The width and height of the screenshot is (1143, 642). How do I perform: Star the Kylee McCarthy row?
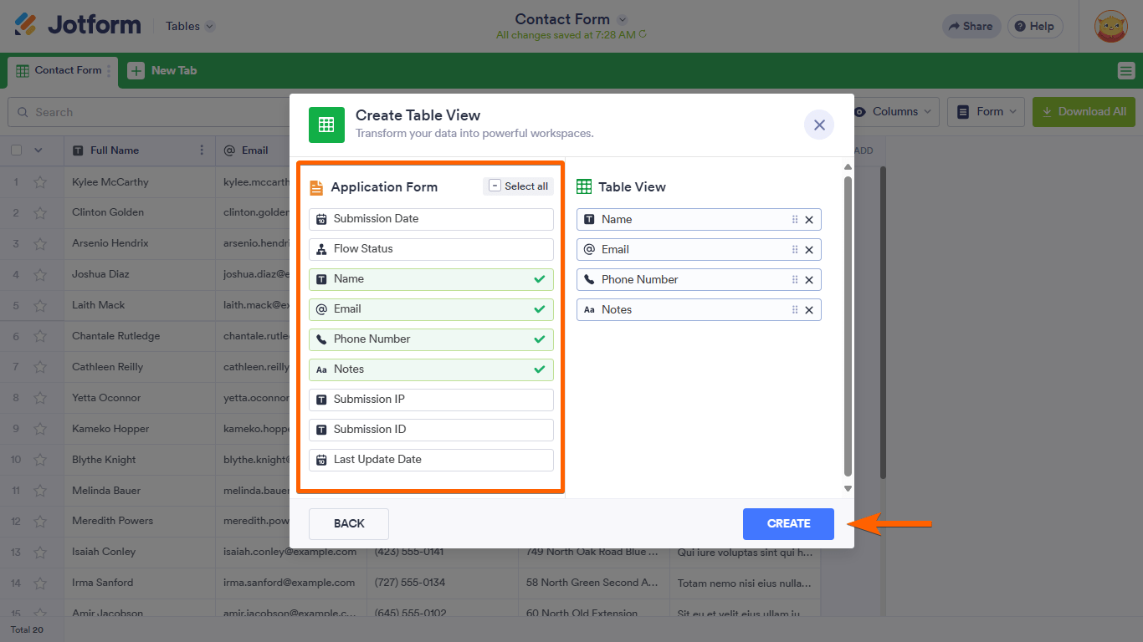(40, 182)
